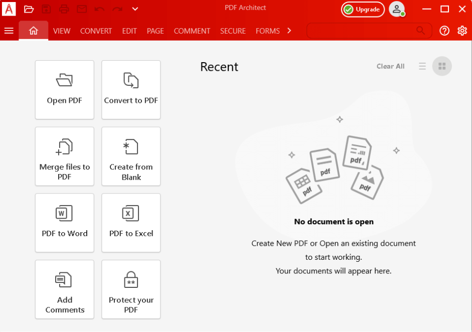Click the Merge files to PDF tile
Screen dimensions: 472x332
pyautogui.click(x=65, y=156)
